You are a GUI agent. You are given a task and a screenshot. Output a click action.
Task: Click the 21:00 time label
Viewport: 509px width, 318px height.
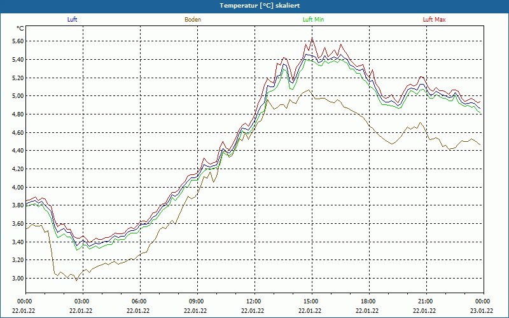(x=426, y=301)
